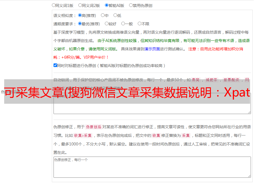Select the 同义词2版 radio option

(80, 5)
